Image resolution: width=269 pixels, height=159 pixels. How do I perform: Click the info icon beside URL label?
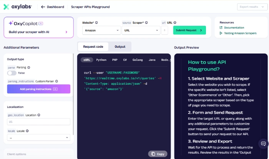point(175,22)
